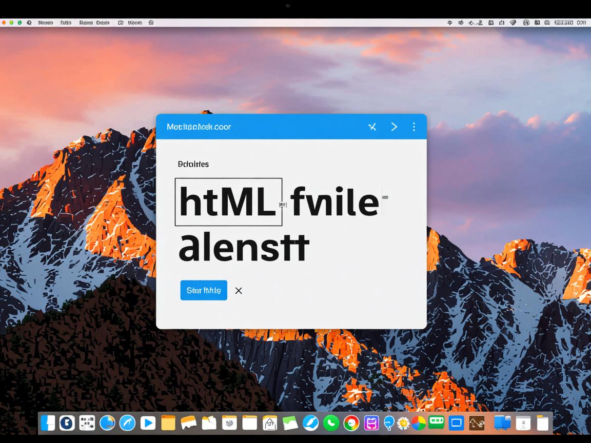Open the Voons menu in menu bar
This screenshot has width=591, height=443.
click(x=135, y=23)
